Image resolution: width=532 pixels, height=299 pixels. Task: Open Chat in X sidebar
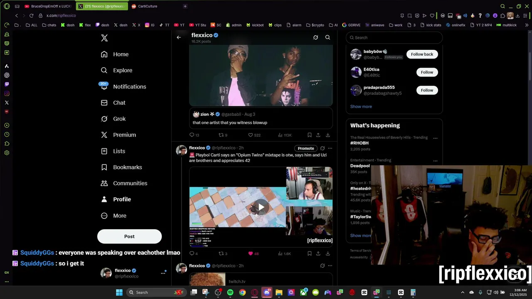coord(113,103)
